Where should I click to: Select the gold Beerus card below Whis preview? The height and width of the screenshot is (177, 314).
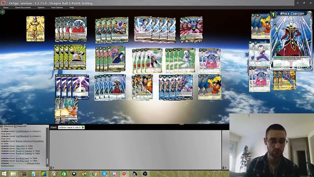point(285,80)
